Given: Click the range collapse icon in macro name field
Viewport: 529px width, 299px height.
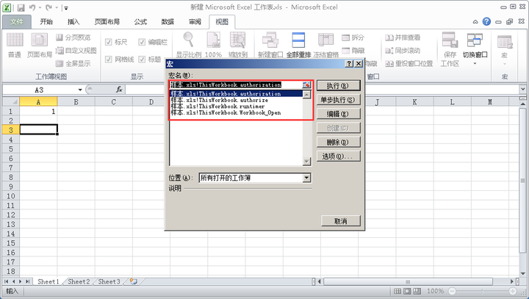Looking at the screenshot, I should tap(306, 85).
